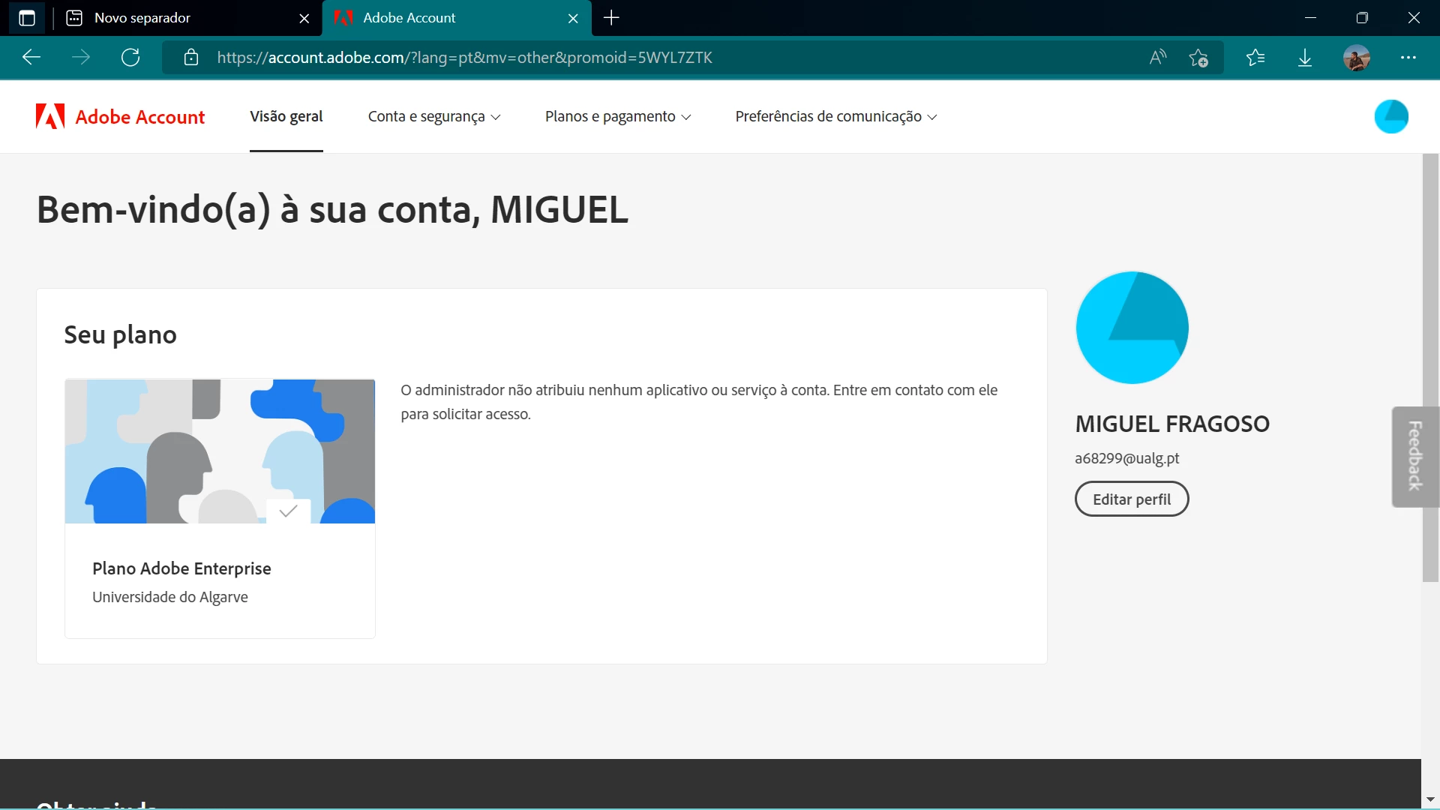Click the browser refresh icon
Screen dimensions: 1440x810
[130, 58]
